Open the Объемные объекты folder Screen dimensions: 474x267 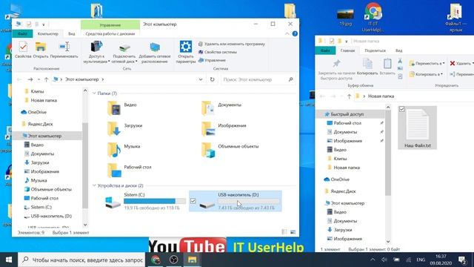tap(208, 150)
